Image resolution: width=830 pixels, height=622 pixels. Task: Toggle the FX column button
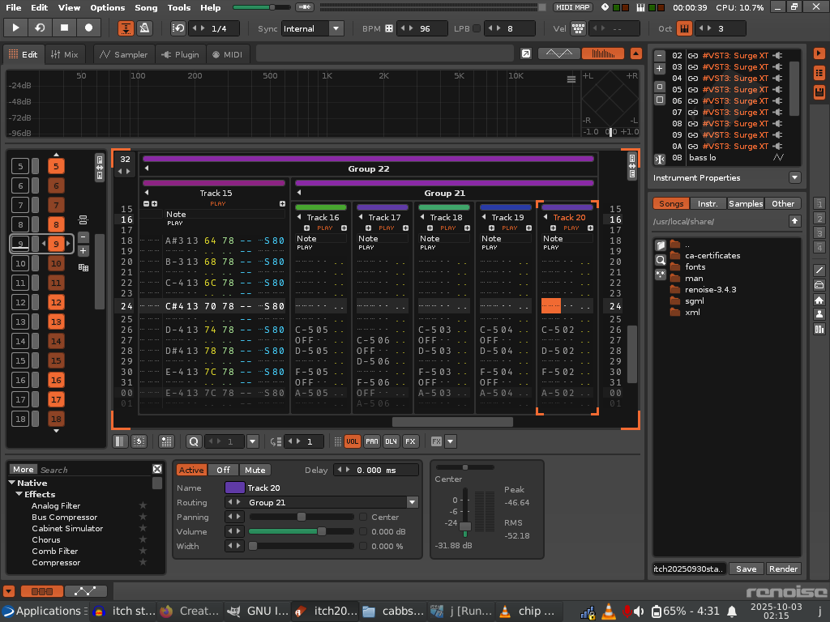410,441
